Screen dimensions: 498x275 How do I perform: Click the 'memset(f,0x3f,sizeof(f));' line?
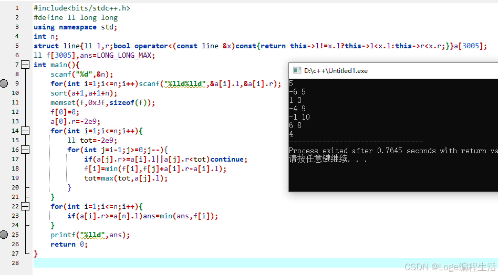click(102, 103)
